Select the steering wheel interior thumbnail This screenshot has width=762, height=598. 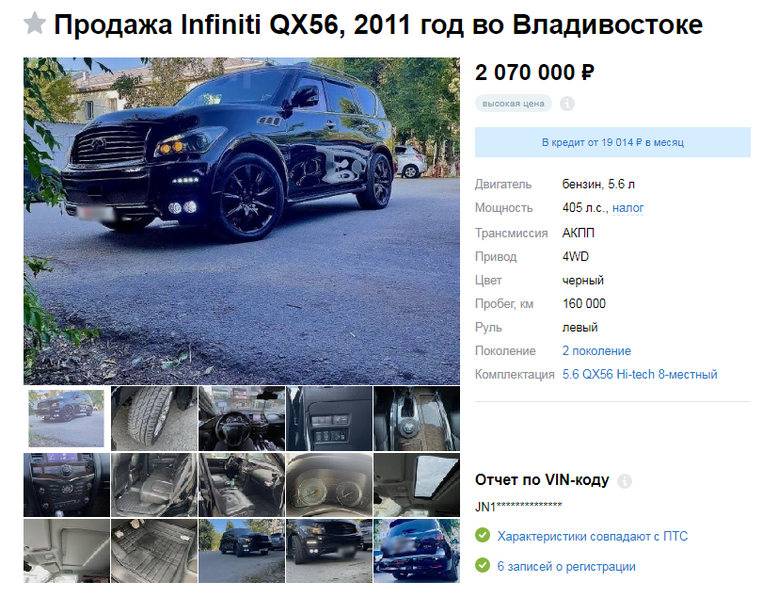(242, 418)
